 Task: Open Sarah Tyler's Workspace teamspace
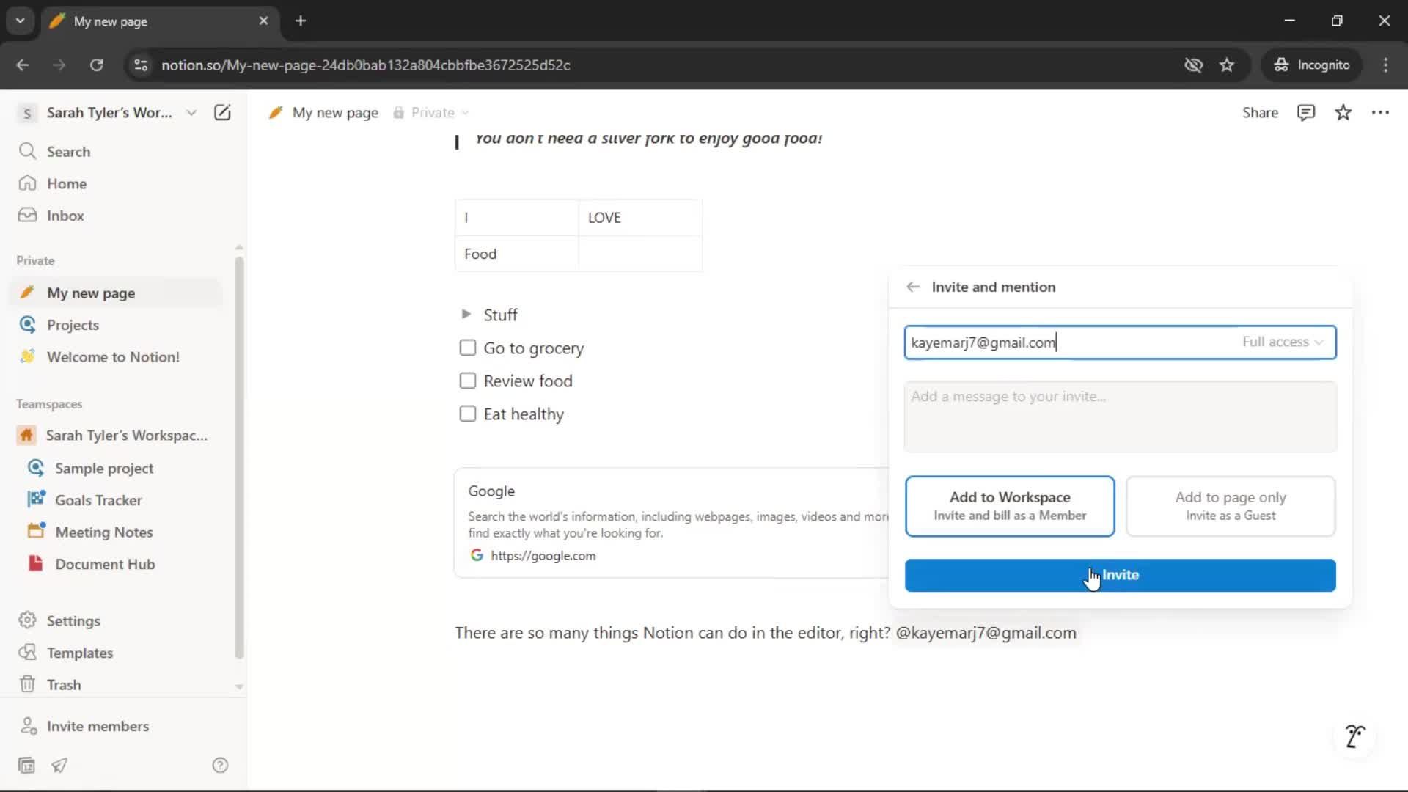pos(126,436)
